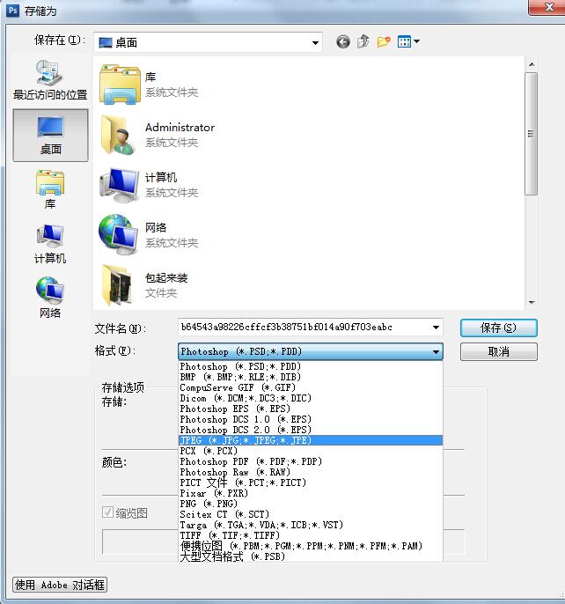Viewport: 565px width, 604px height.
Task: Choose Photoshop EPS format
Action: point(311,409)
